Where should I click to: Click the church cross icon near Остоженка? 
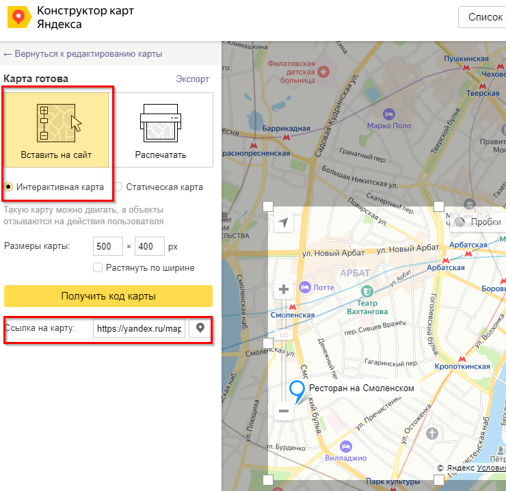(x=432, y=434)
